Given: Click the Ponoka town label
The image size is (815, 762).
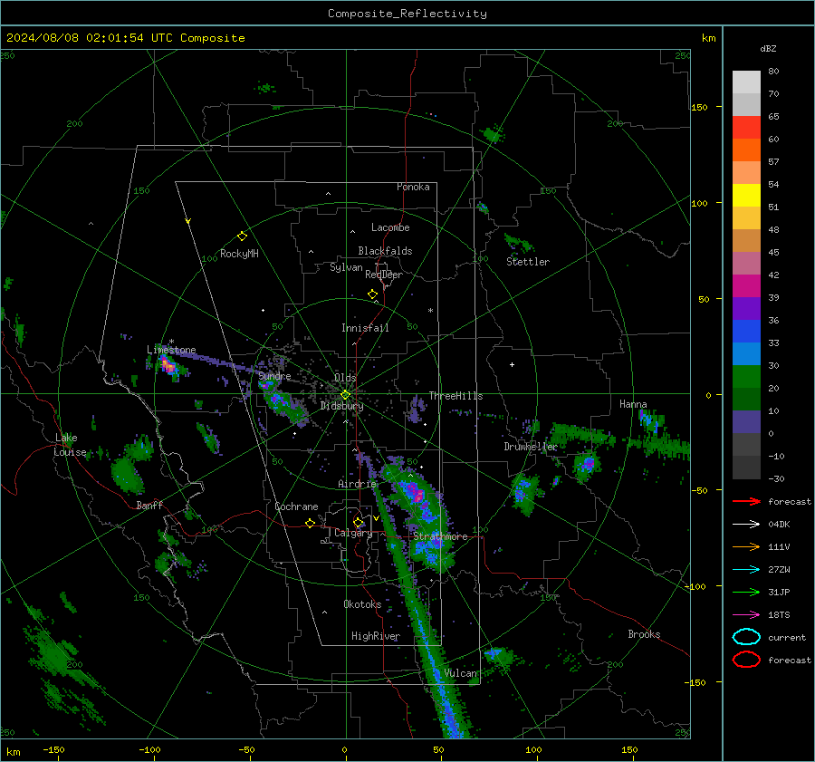Looking at the screenshot, I should click(x=413, y=187).
